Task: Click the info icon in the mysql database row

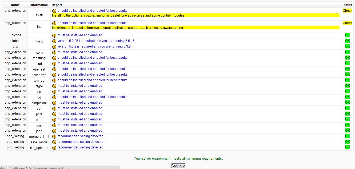Action: [x=54, y=41]
